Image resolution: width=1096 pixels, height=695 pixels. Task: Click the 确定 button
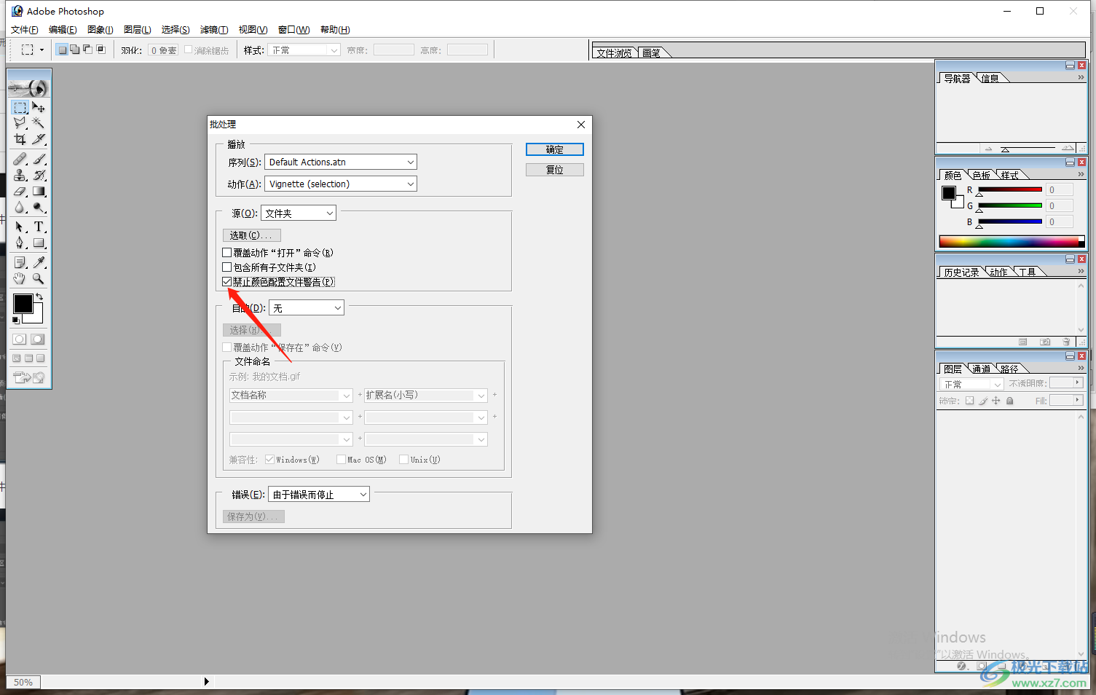[x=555, y=149]
